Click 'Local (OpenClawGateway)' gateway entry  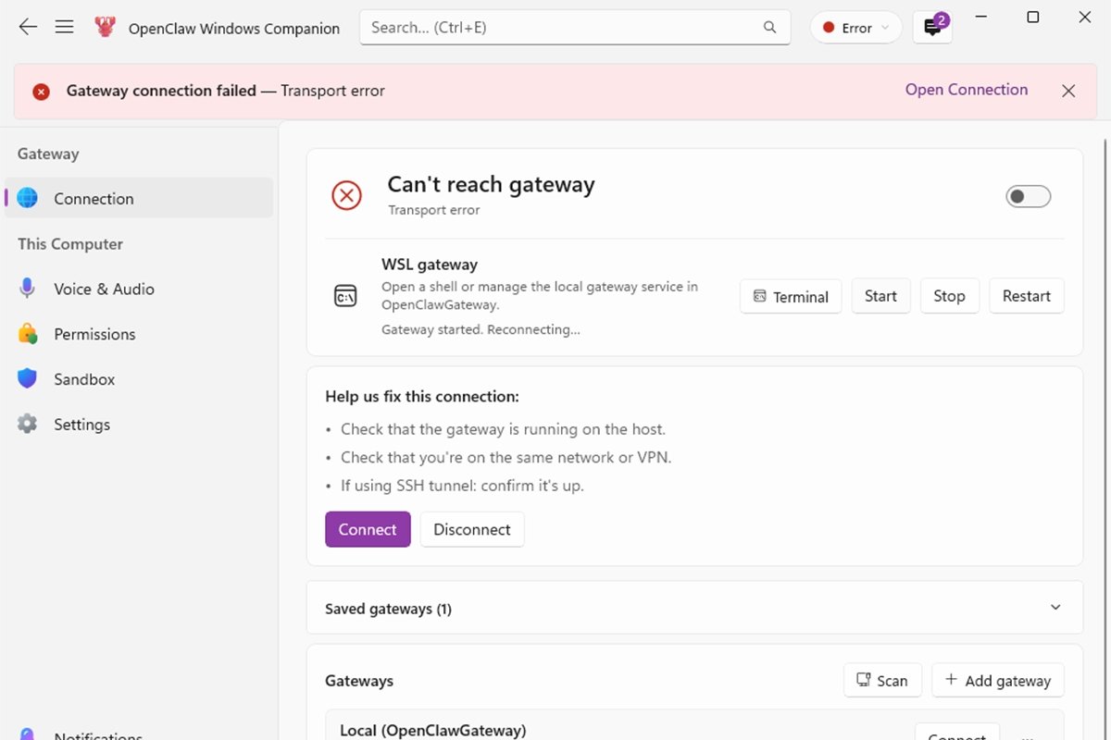coord(433,730)
